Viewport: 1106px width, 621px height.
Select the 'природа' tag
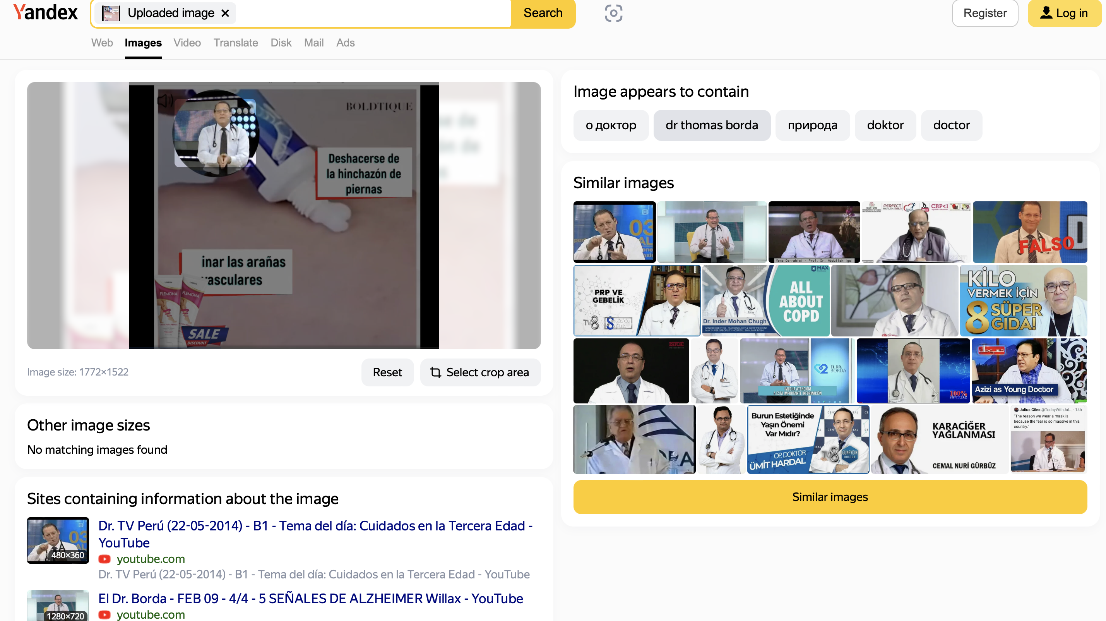pyautogui.click(x=812, y=125)
